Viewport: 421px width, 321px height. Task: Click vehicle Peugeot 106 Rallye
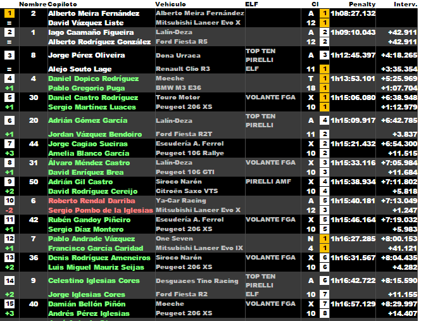pos(190,153)
